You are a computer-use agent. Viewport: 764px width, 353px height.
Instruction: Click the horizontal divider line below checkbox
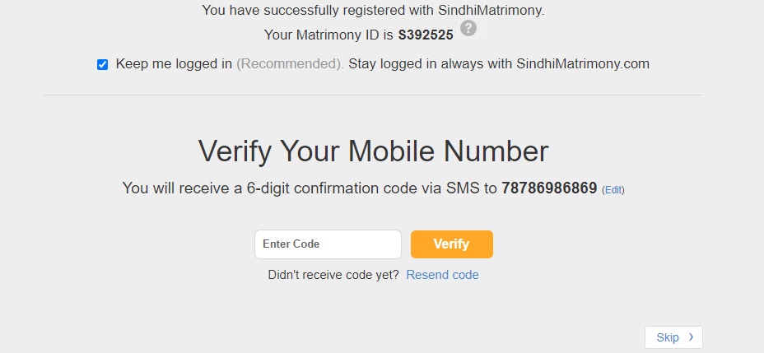pyautogui.click(x=373, y=95)
